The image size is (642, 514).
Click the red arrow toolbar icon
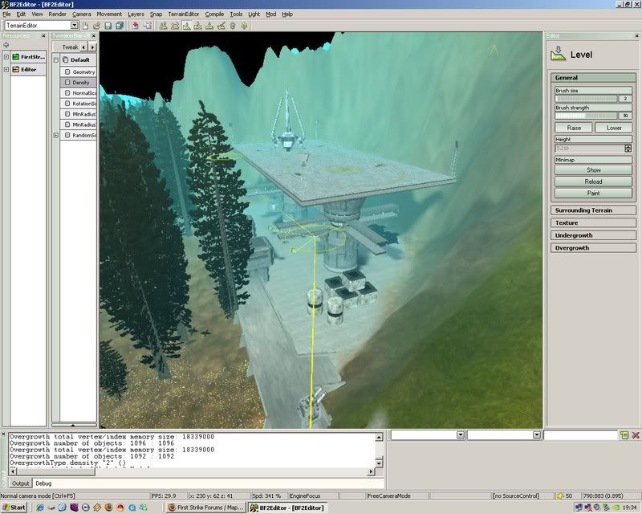click(x=136, y=26)
